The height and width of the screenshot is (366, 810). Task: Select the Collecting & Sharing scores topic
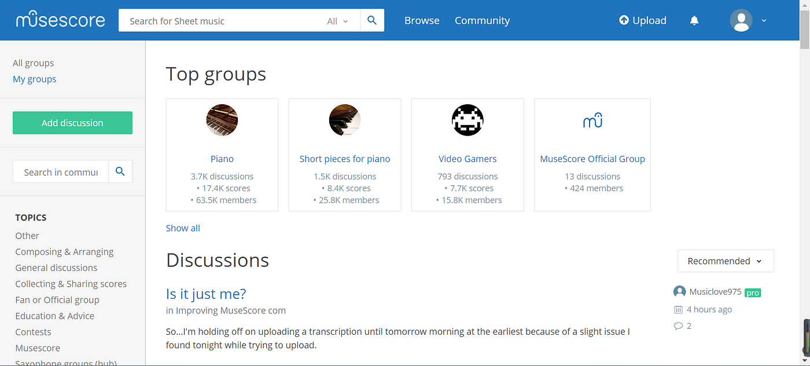coord(71,284)
